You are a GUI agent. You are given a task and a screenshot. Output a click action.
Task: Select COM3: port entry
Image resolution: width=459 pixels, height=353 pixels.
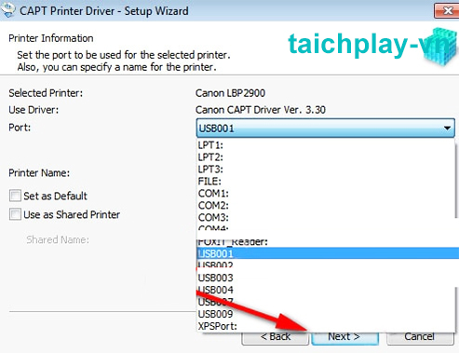[x=326, y=218]
